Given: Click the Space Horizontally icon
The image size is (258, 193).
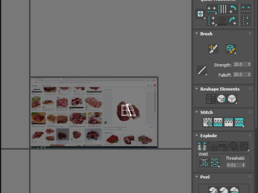Looking at the screenshot, I should 246,9.
